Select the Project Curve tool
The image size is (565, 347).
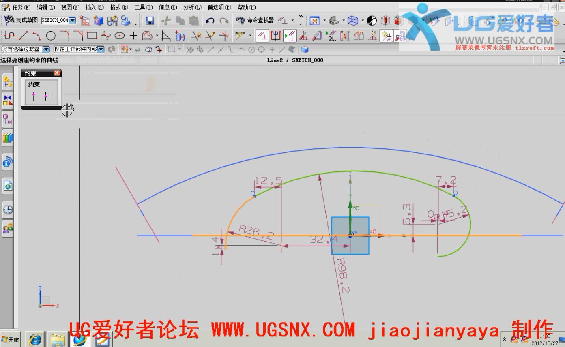click(x=180, y=36)
